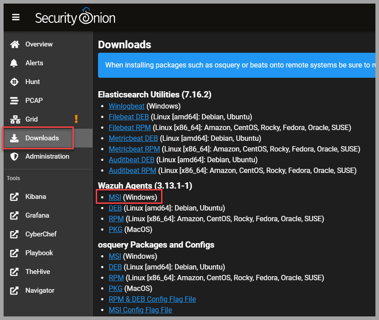Open the hamburger navigation menu
This screenshot has width=379, height=320.
point(16,17)
